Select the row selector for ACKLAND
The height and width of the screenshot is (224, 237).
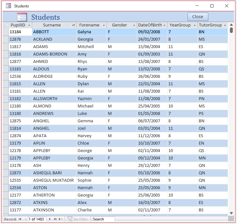5,39
